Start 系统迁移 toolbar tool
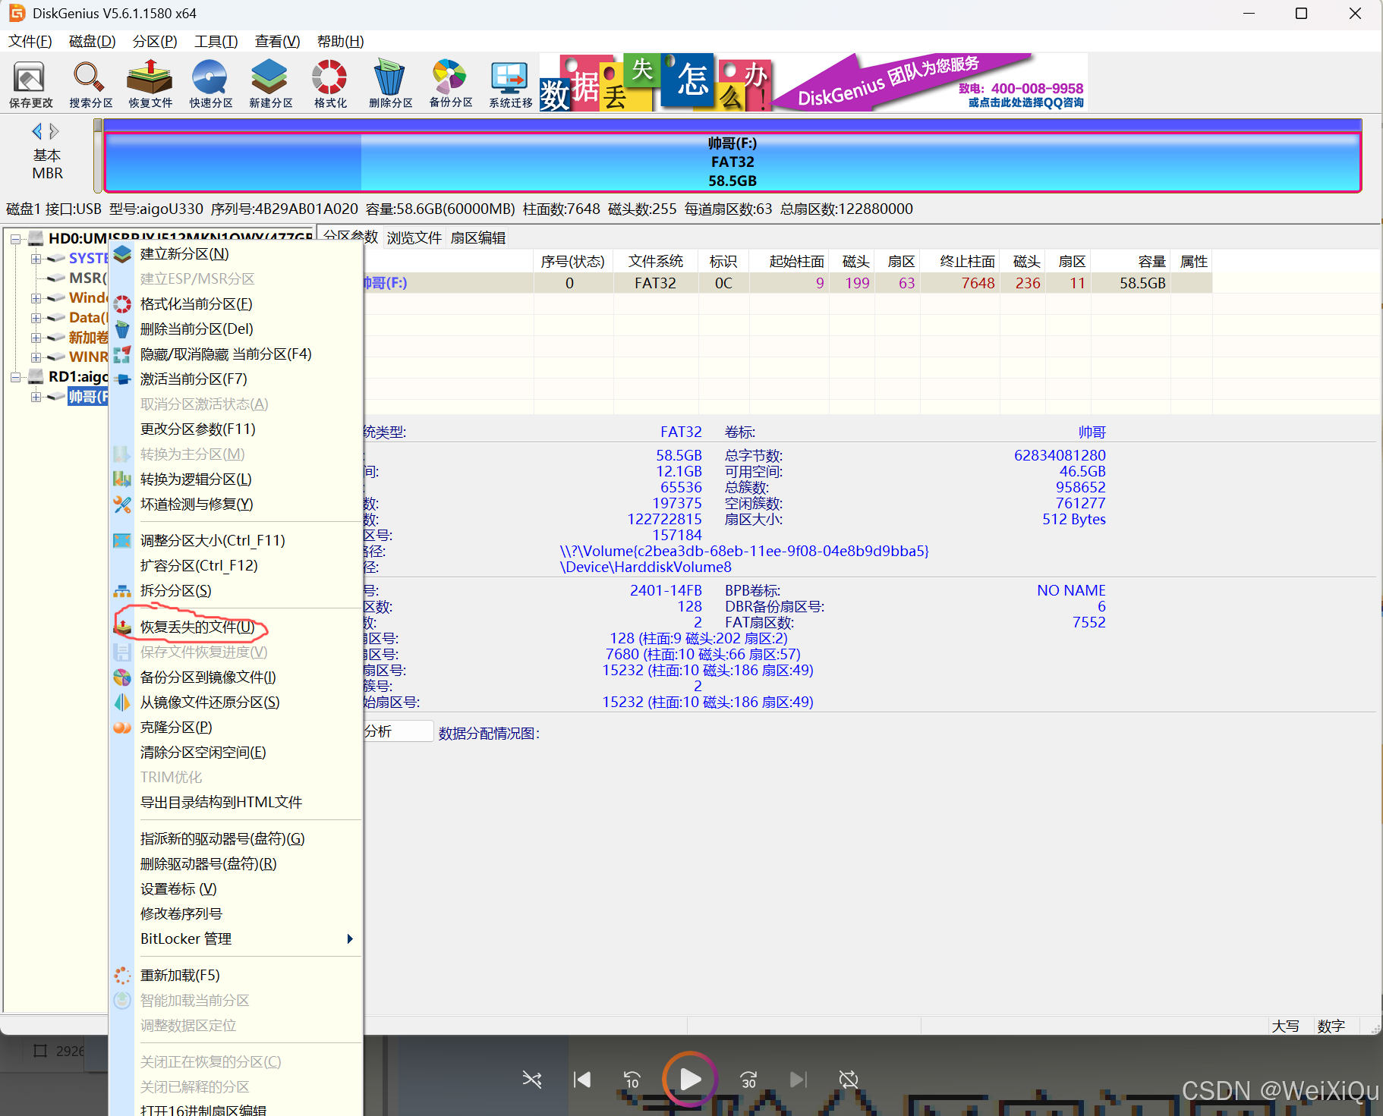 510,83
